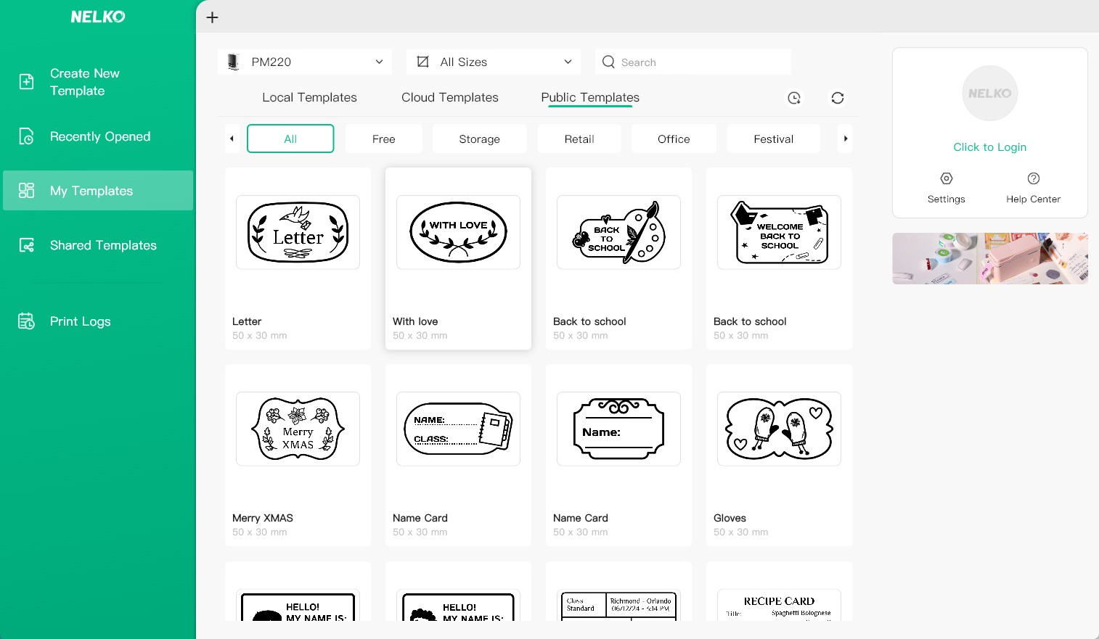1099x639 pixels.
Task: Open the Merry XMAS template
Action: [x=298, y=429]
